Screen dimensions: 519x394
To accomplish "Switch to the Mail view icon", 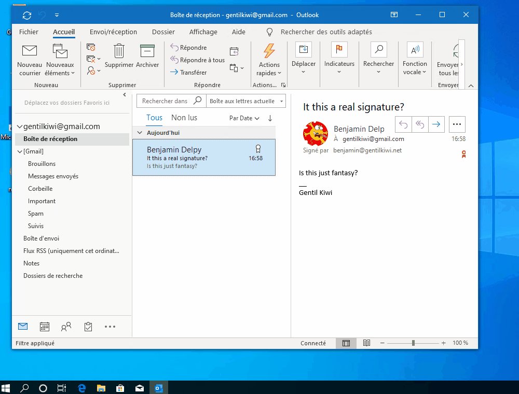I will point(23,327).
